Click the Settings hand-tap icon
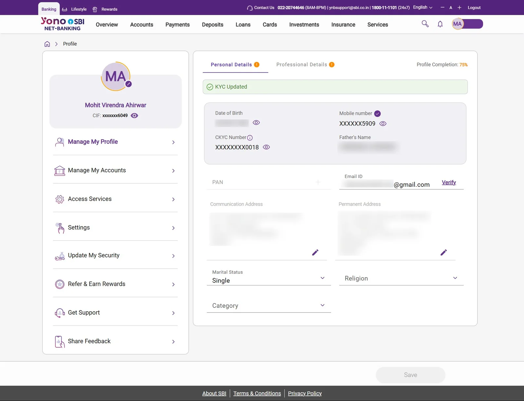This screenshot has width=524, height=401. pos(60,228)
